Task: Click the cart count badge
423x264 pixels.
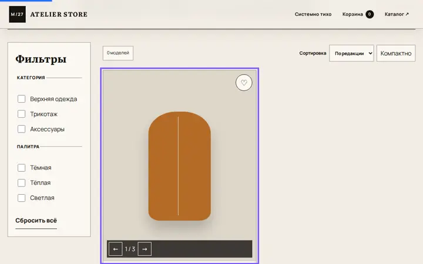Action: [370, 14]
